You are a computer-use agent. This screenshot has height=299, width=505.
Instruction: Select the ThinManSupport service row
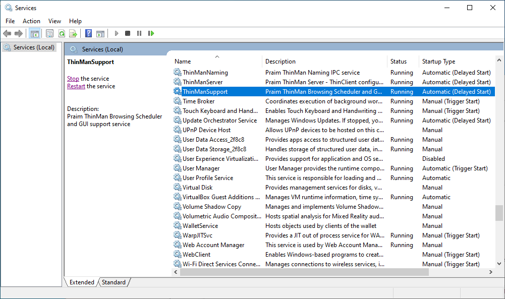pos(333,91)
